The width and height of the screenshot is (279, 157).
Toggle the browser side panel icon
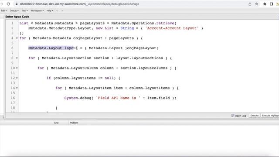[271, 4]
